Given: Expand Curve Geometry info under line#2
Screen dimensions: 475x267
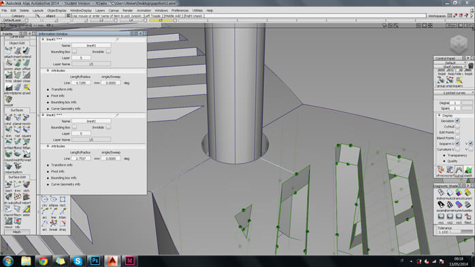Looking at the screenshot, I should [x=65, y=184].
